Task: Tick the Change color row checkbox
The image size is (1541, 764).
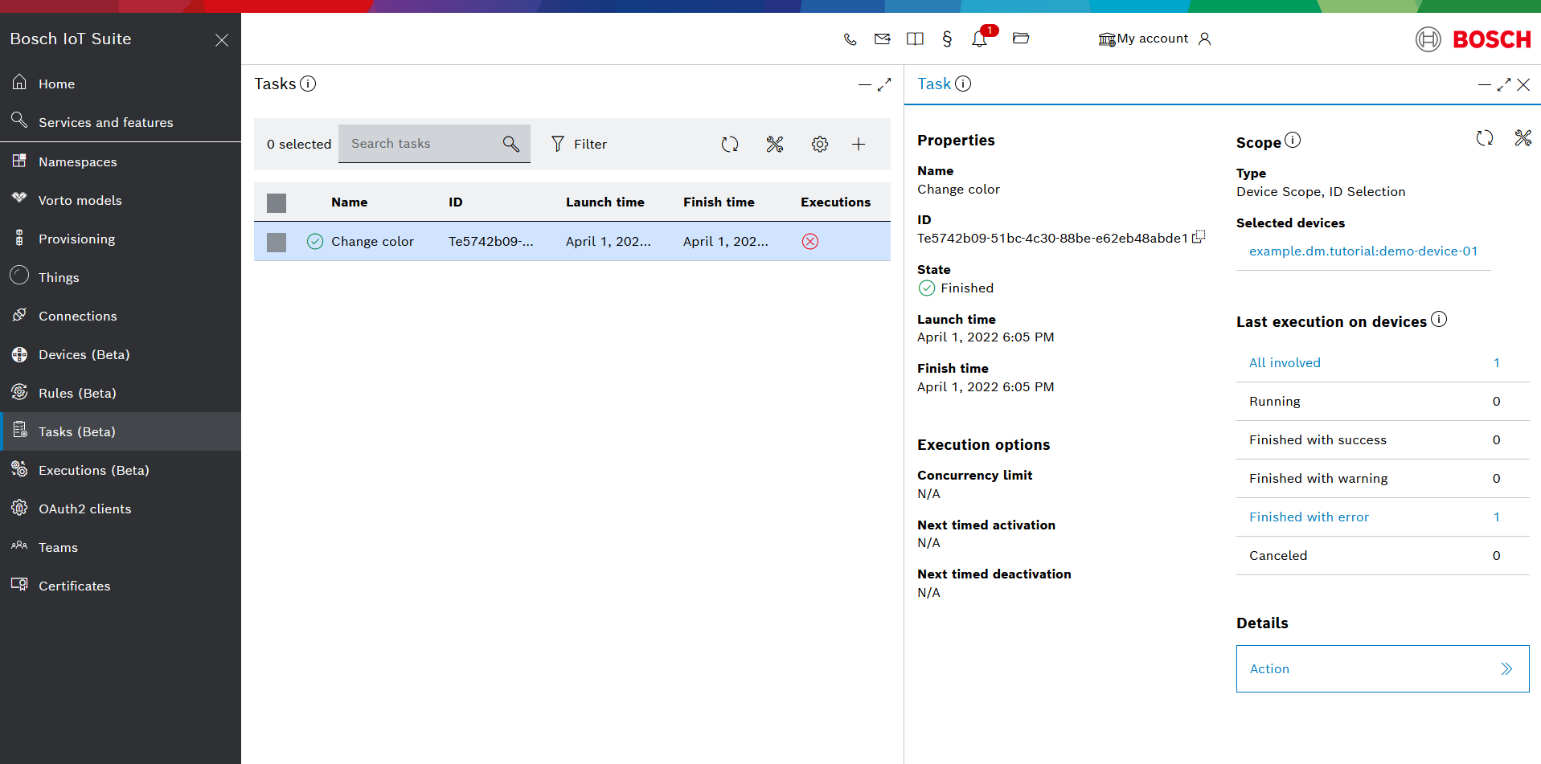Action: click(277, 242)
